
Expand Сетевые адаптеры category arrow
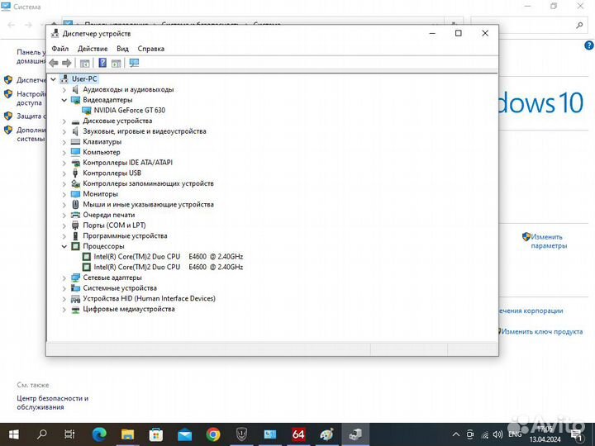click(64, 278)
